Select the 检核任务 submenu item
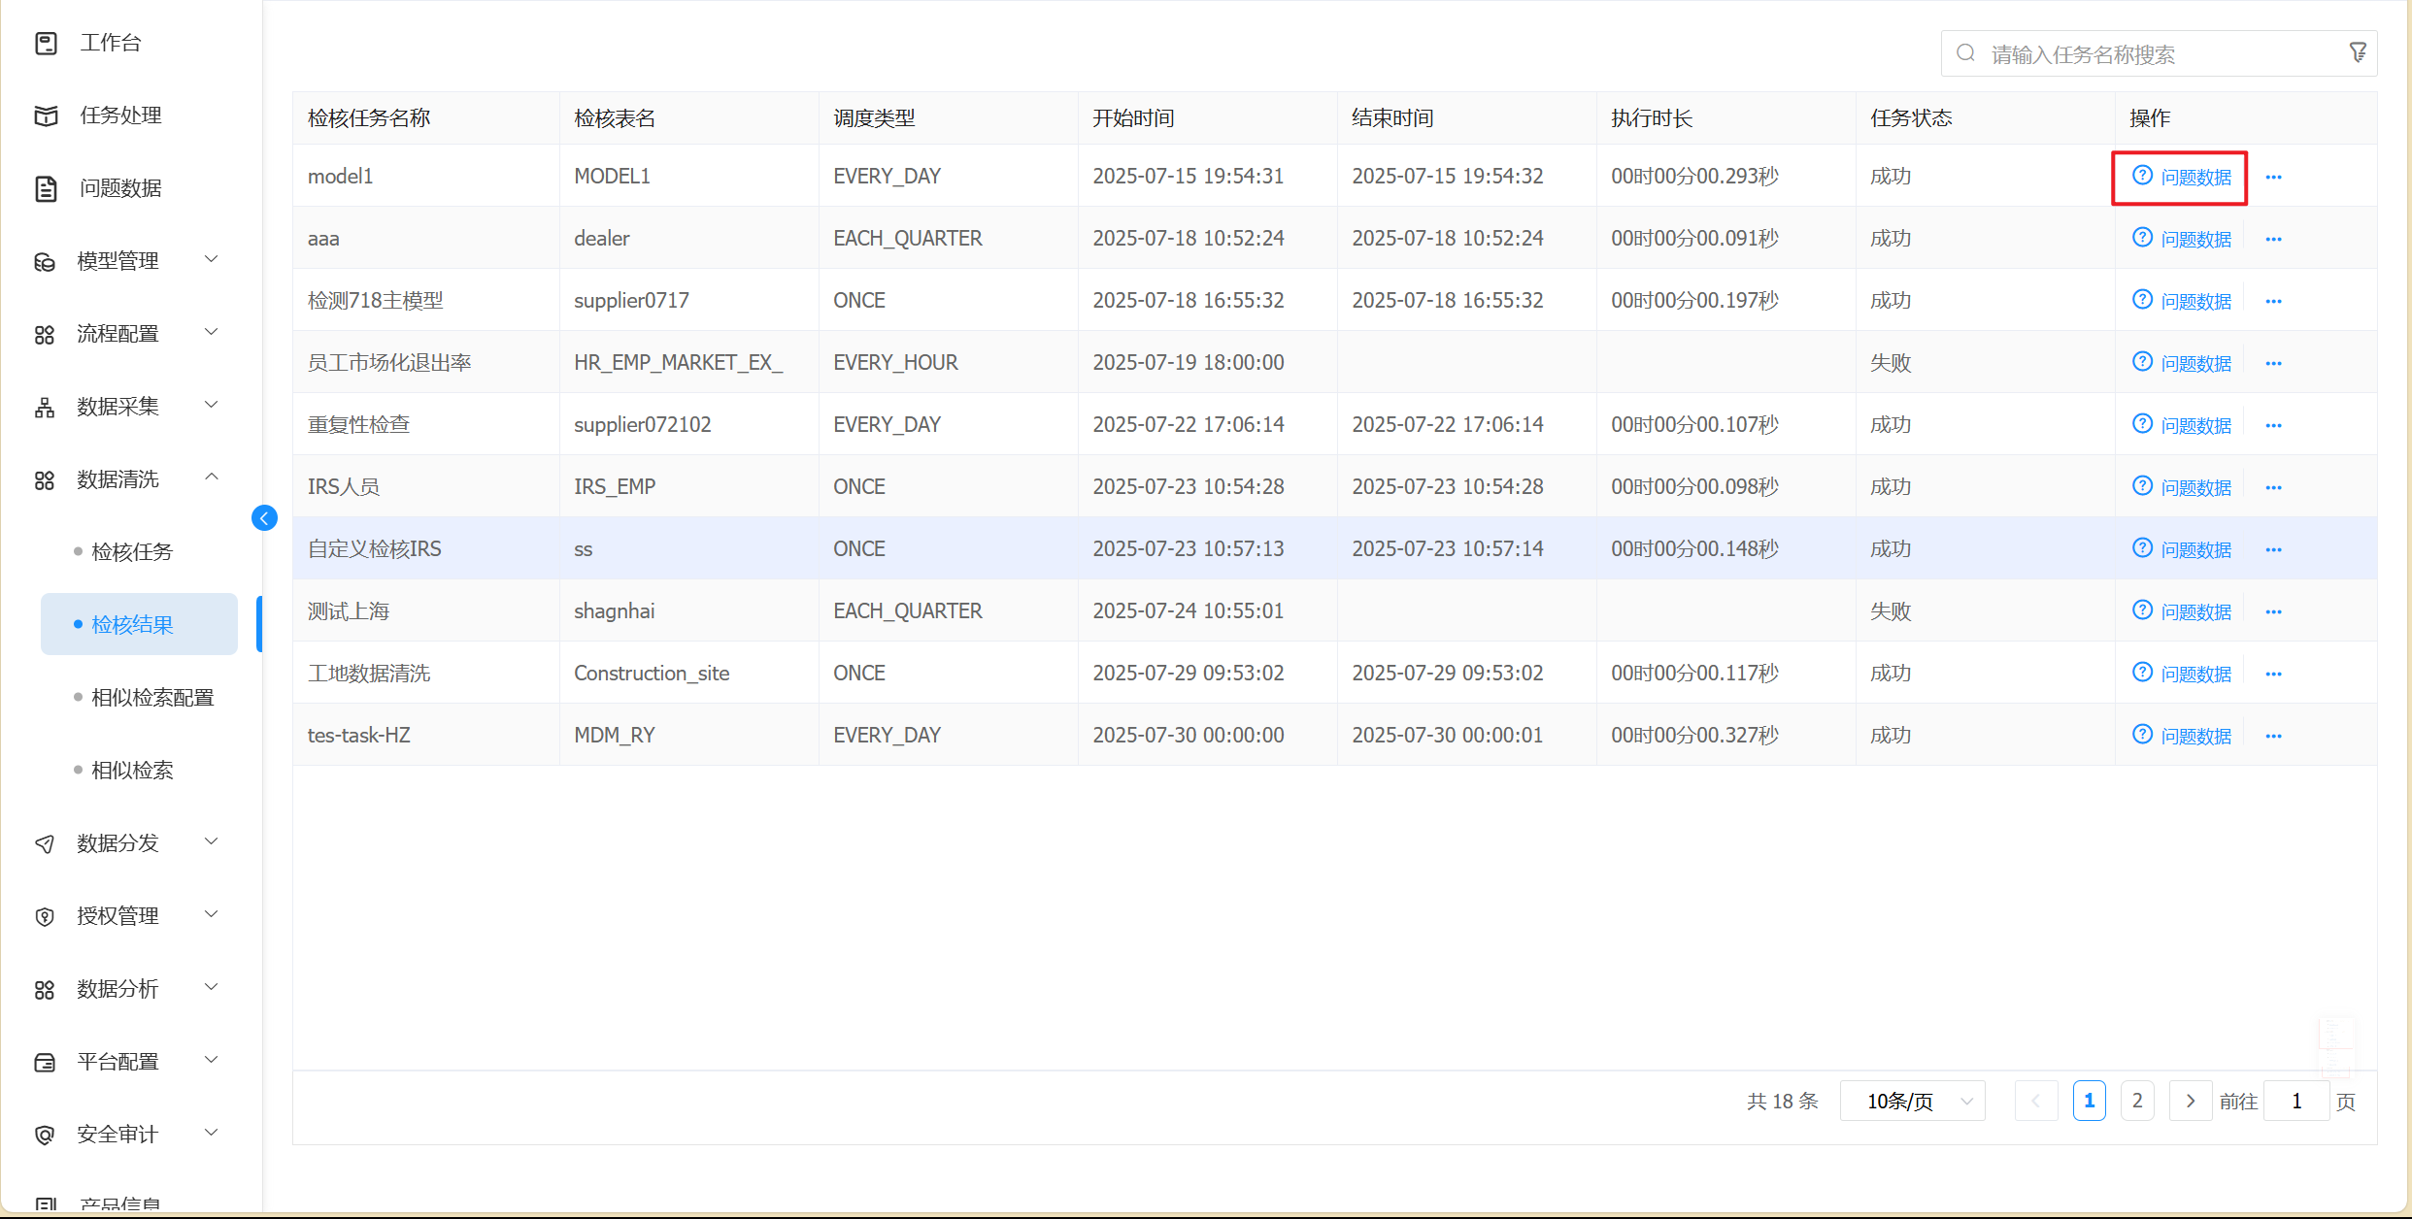The height and width of the screenshot is (1219, 2412). click(132, 552)
